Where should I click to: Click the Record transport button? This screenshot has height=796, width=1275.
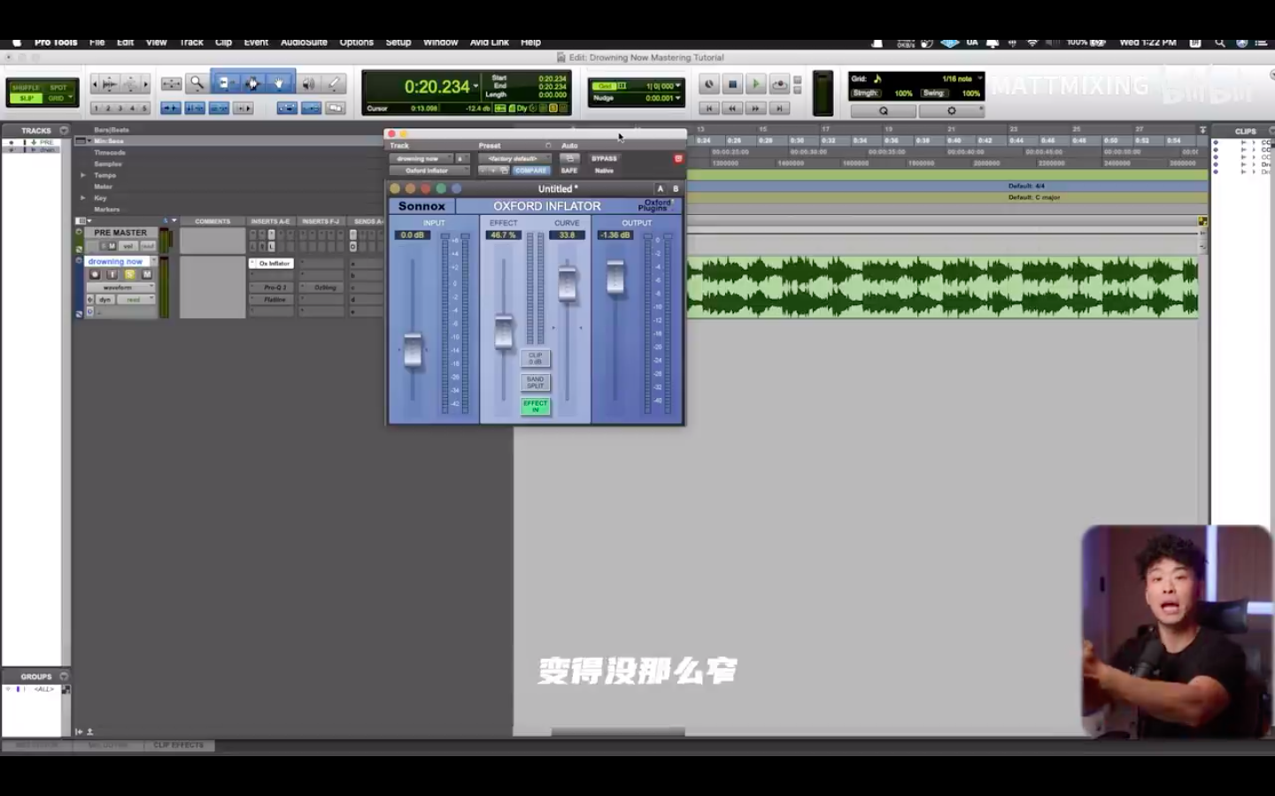coord(779,85)
